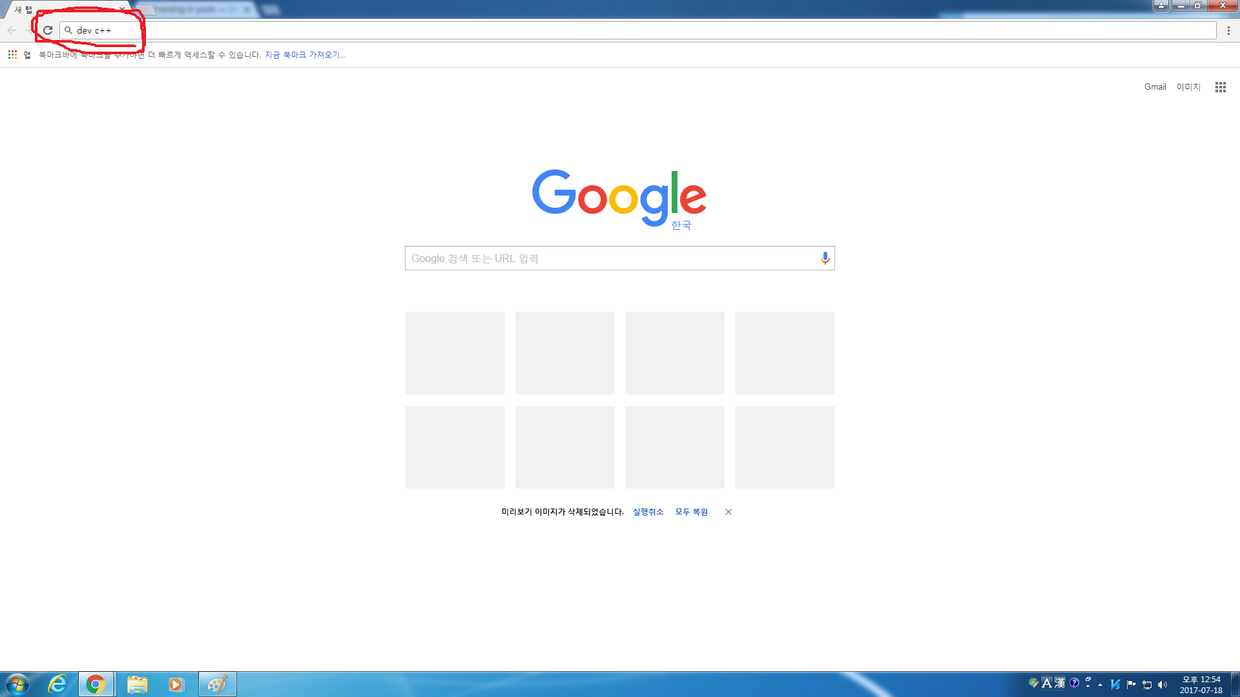Viewport: 1240px width, 697px height.
Task: Show hidden tray icons arrow
Action: tap(1100, 685)
